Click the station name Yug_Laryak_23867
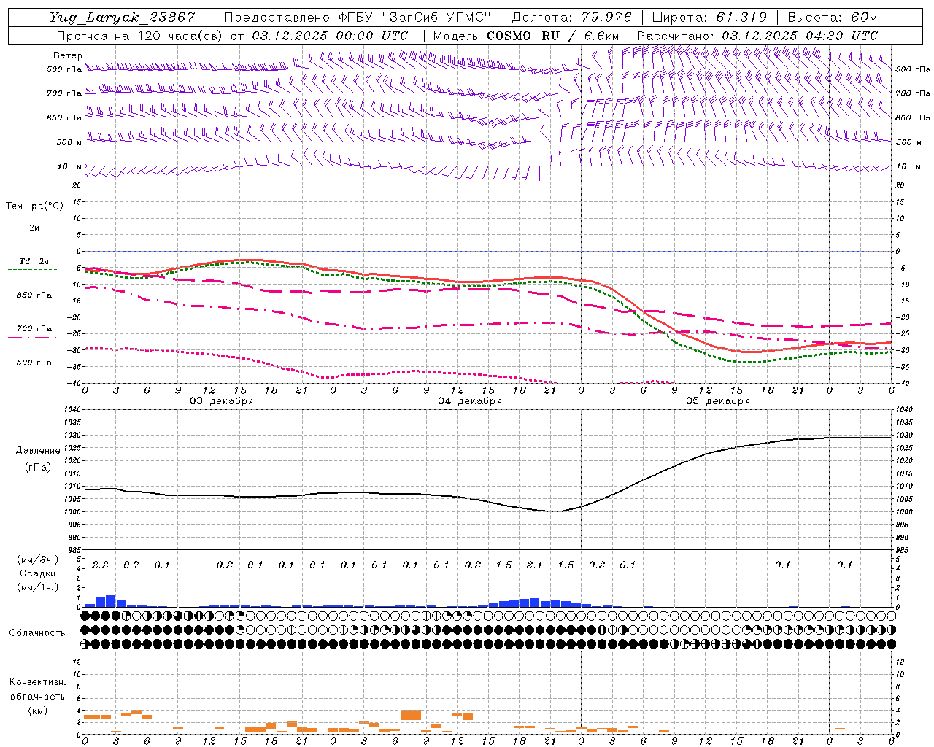The image size is (934, 747). 123,18
